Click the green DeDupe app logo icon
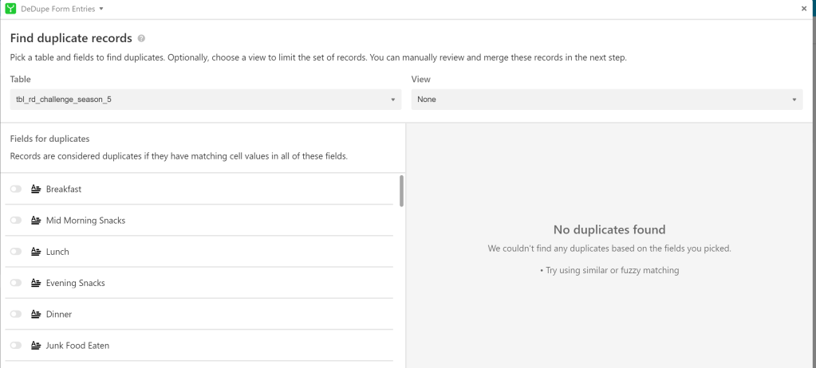816x368 pixels. (10, 9)
